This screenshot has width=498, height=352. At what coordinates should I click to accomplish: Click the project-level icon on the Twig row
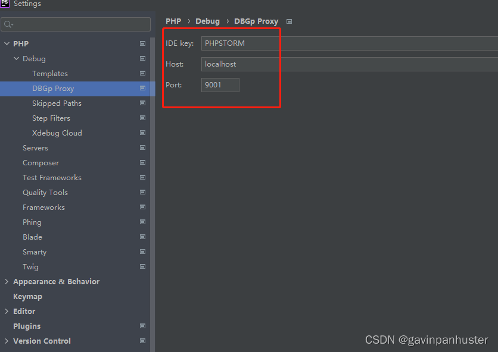pyautogui.click(x=142, y=267)
